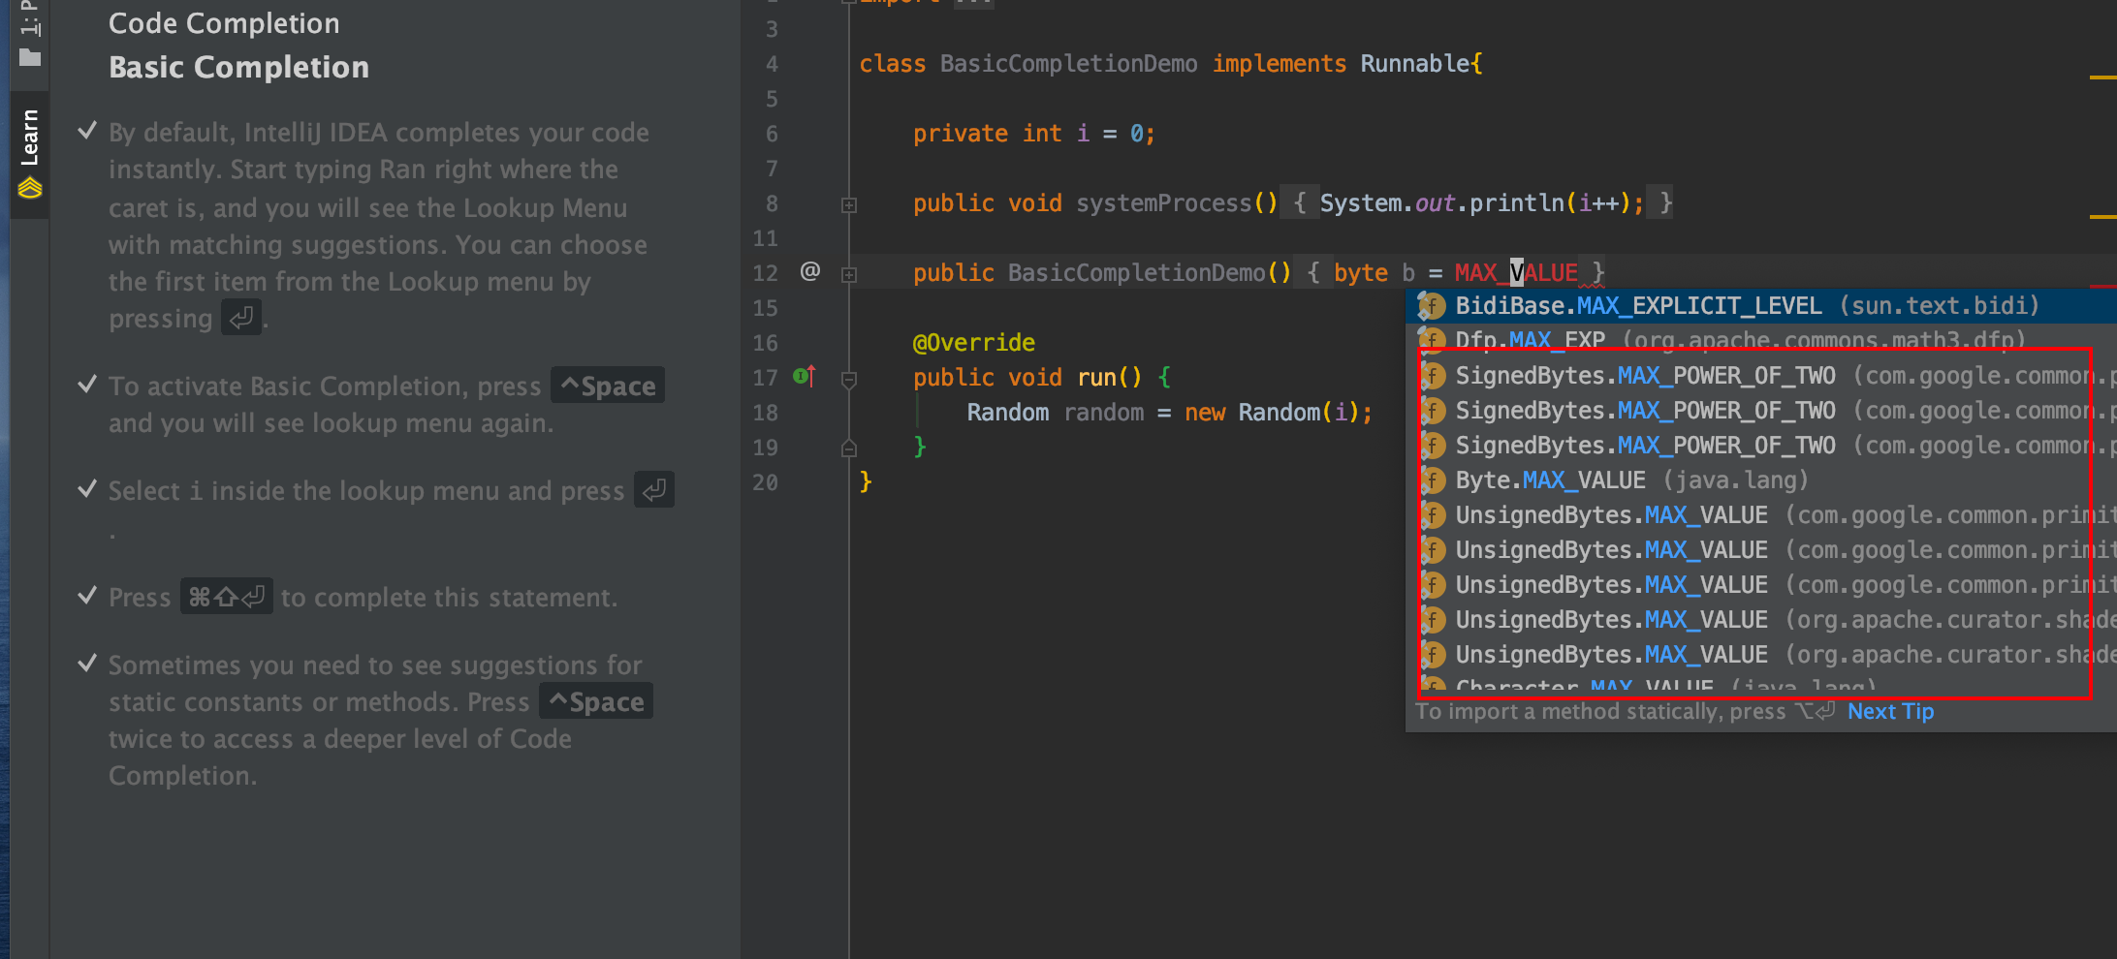2117x959 pixels.
Task: Click the checkmark beside 'To activate Basic Completion'
Action: (87, 385)
